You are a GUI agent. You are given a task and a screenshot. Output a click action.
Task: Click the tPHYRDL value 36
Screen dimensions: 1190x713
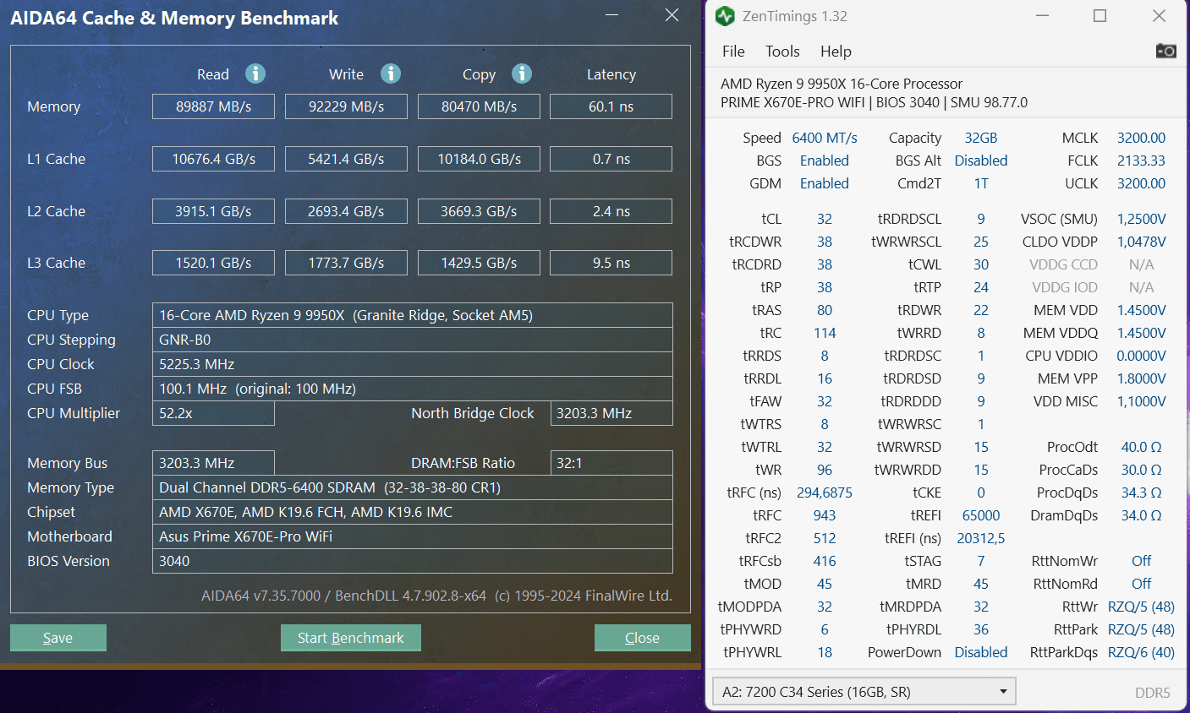[x=981, y=629]
